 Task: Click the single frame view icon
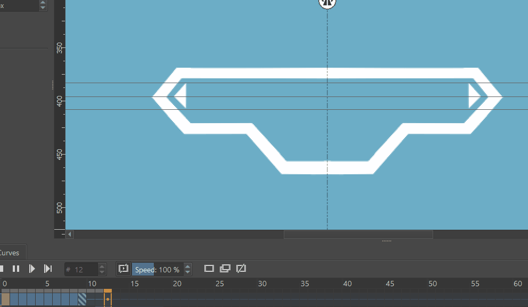coord(209,269)
